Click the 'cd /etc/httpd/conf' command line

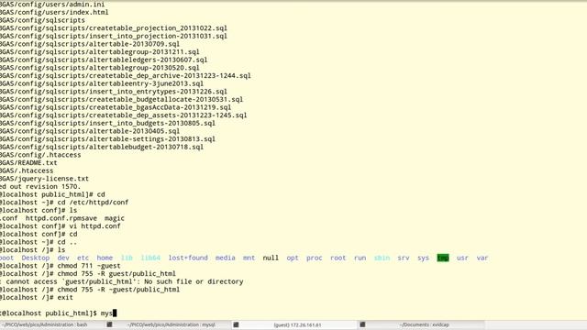tap(64, 203)
